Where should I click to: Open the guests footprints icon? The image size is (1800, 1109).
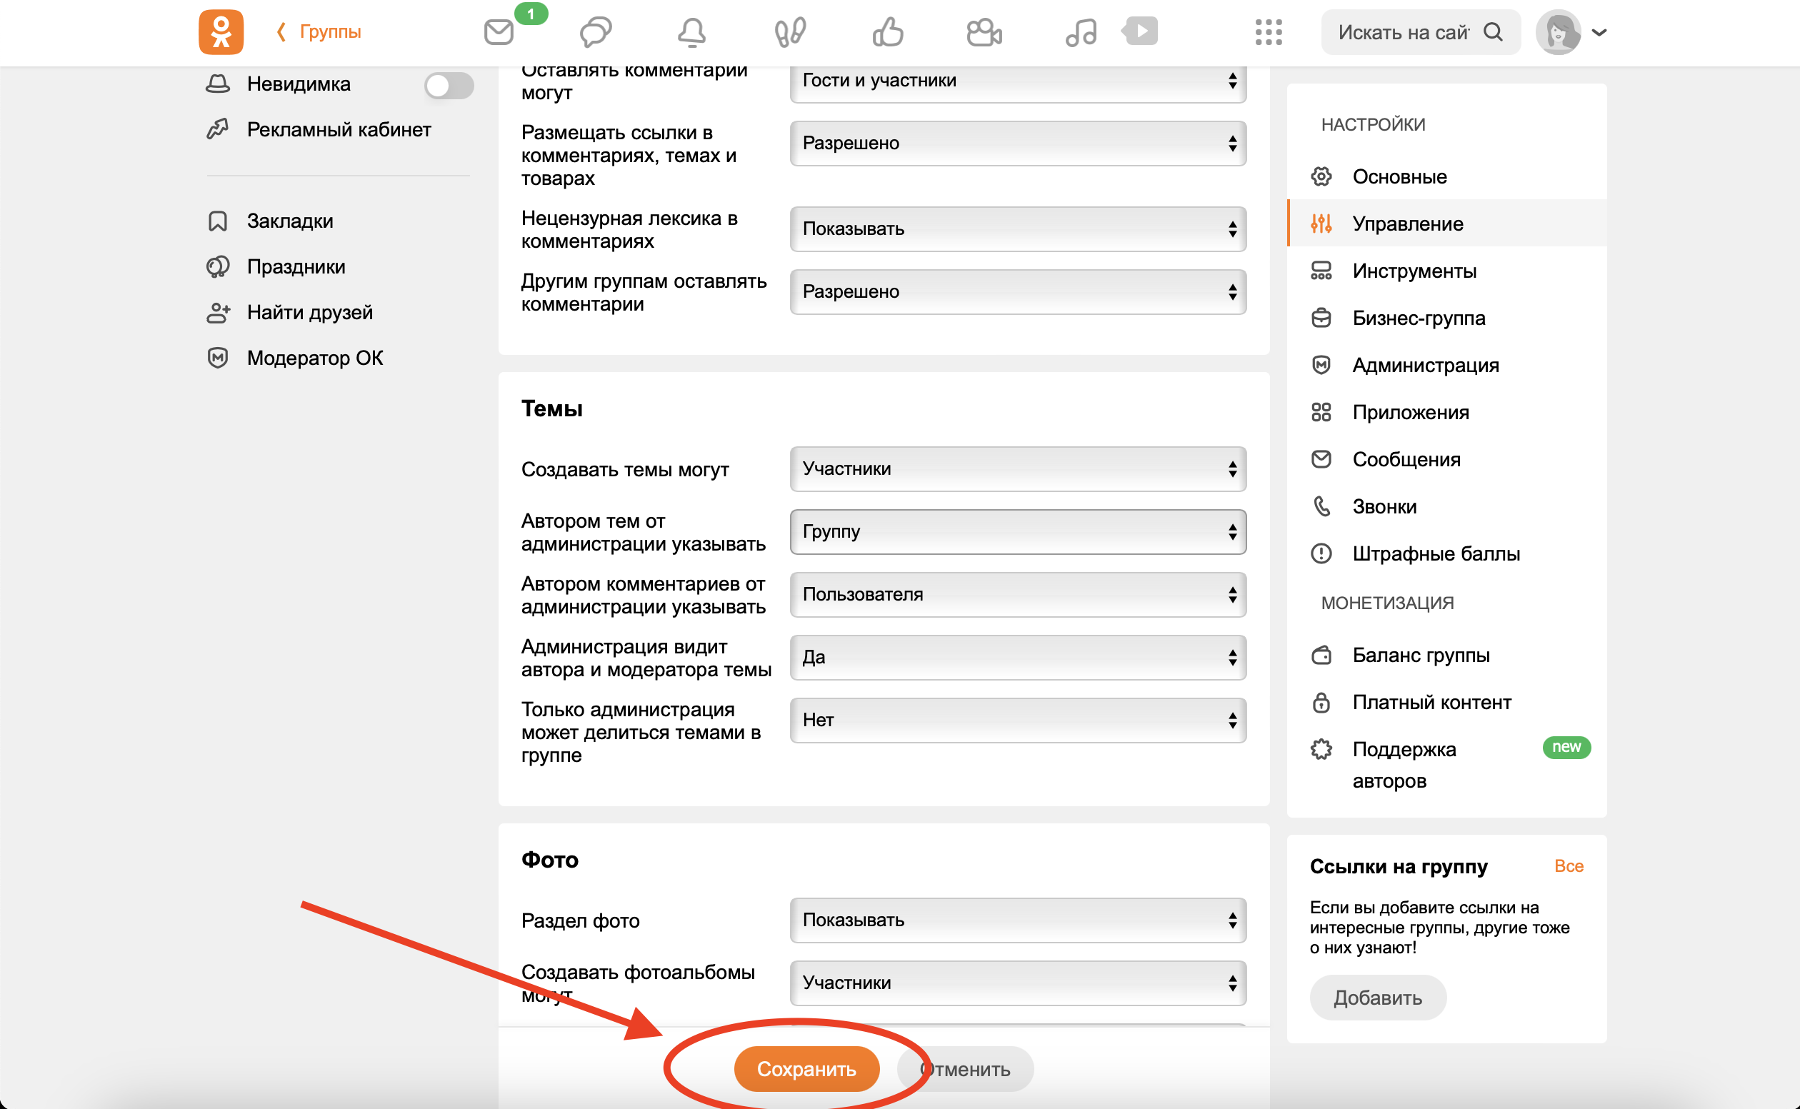click(790, 32)
